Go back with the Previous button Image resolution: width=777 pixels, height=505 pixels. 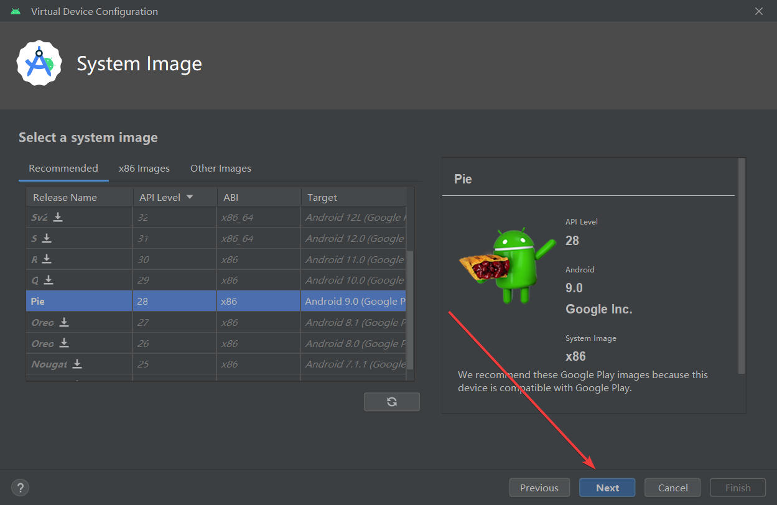539,488
